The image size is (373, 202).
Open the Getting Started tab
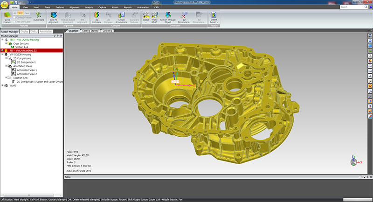coord(90,30)
